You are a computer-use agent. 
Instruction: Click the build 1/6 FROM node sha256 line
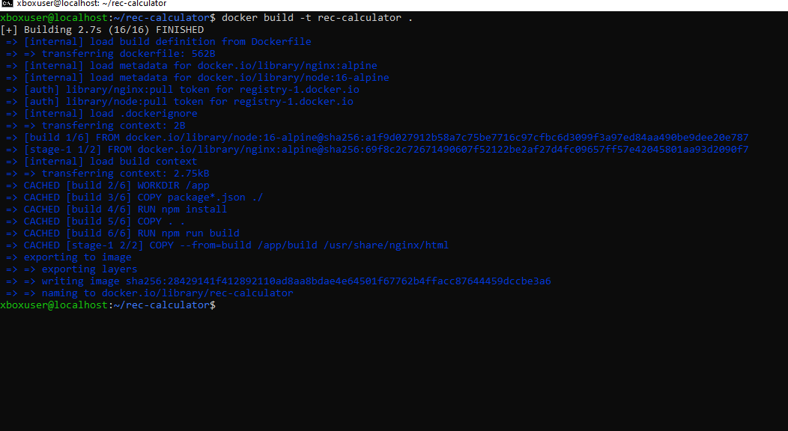[x=386, y=138]
